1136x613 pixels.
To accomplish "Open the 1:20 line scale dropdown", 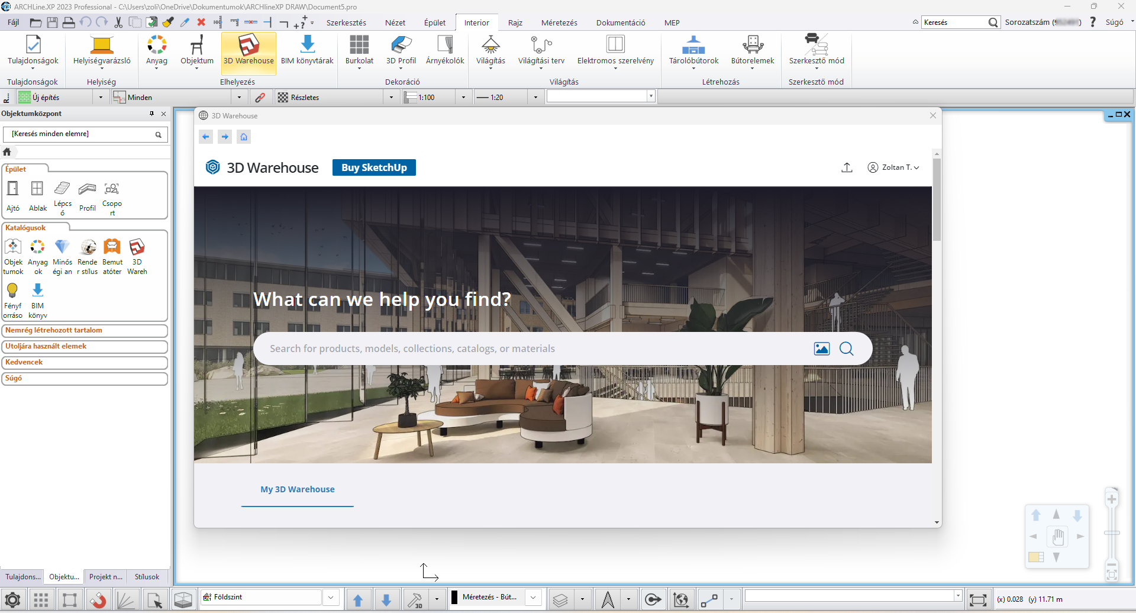I will coord(535,98).
